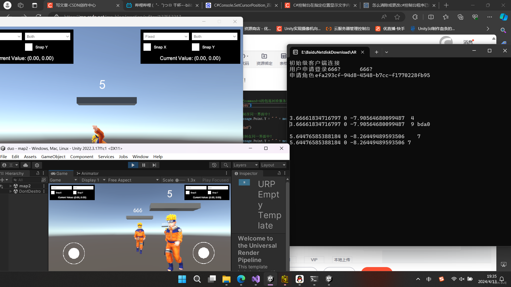Click the 本地上传 upload button
The height and width of the screenshot is (287, 511).
point(342,260)
